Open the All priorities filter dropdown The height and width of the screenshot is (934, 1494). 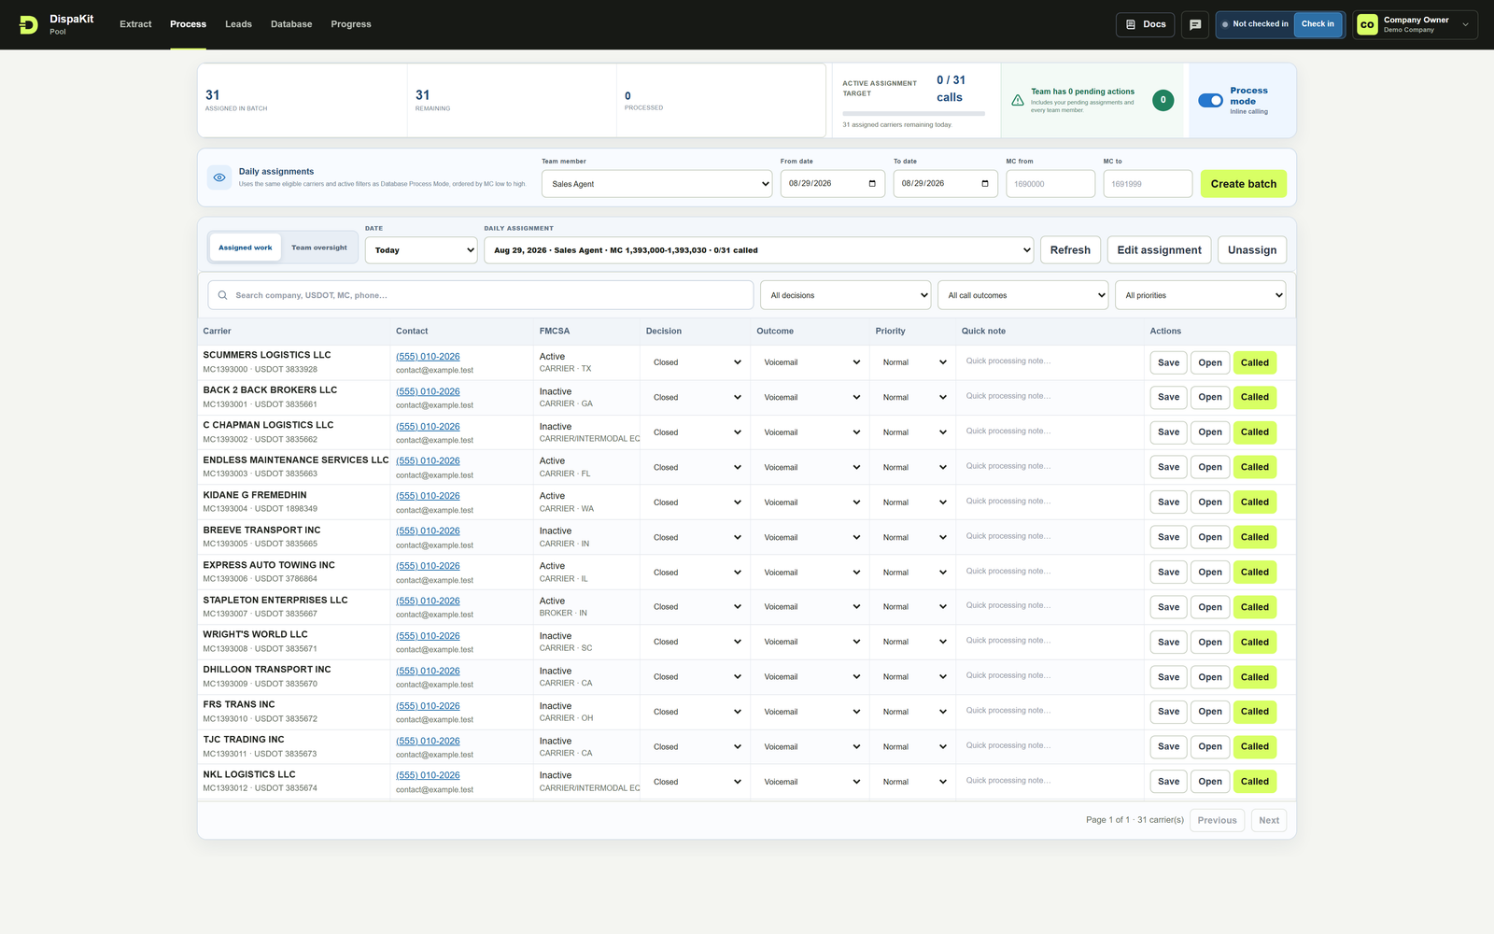(1200, 295)
